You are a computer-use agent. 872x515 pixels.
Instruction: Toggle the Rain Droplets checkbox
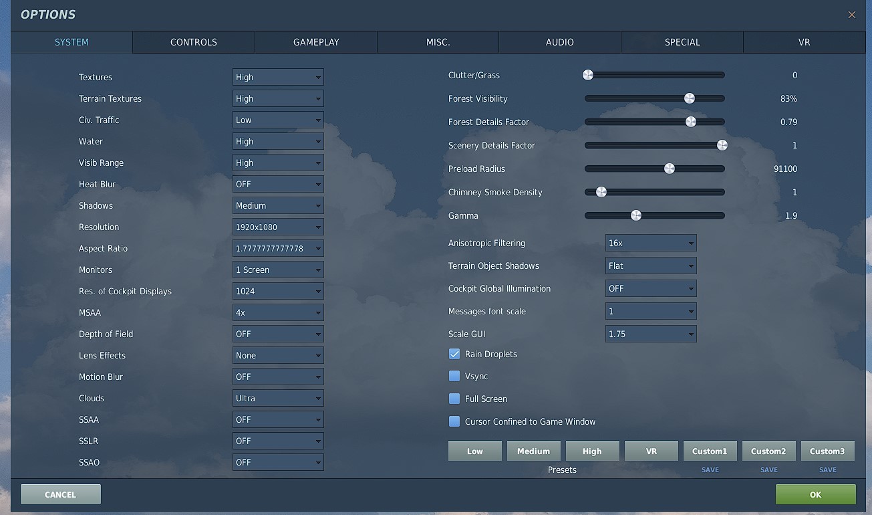(x=454, y=354)
